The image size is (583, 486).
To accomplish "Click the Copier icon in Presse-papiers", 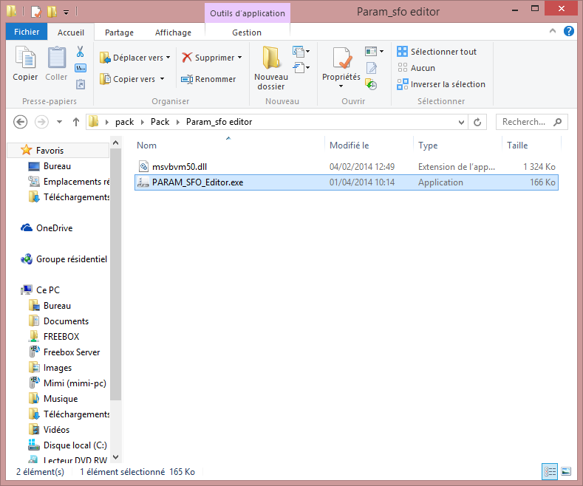I will tap(25, 58).
